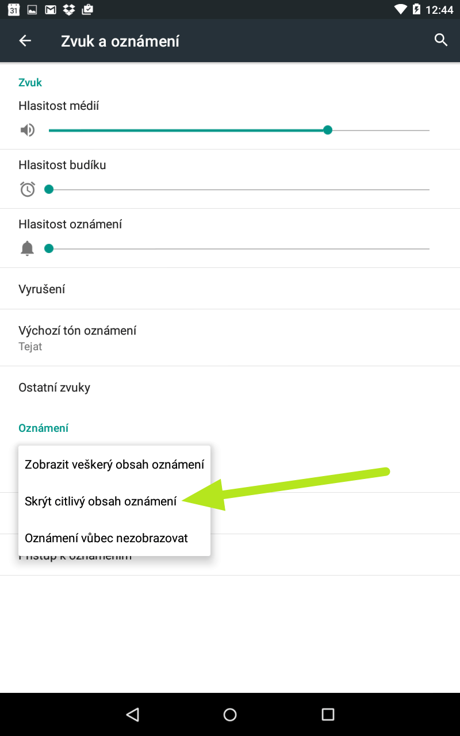Click the Hlasitost médií slider handle
460x736 pixels.
328,131
